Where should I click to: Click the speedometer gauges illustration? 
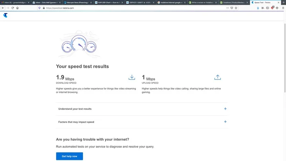[x=79, y=44]
